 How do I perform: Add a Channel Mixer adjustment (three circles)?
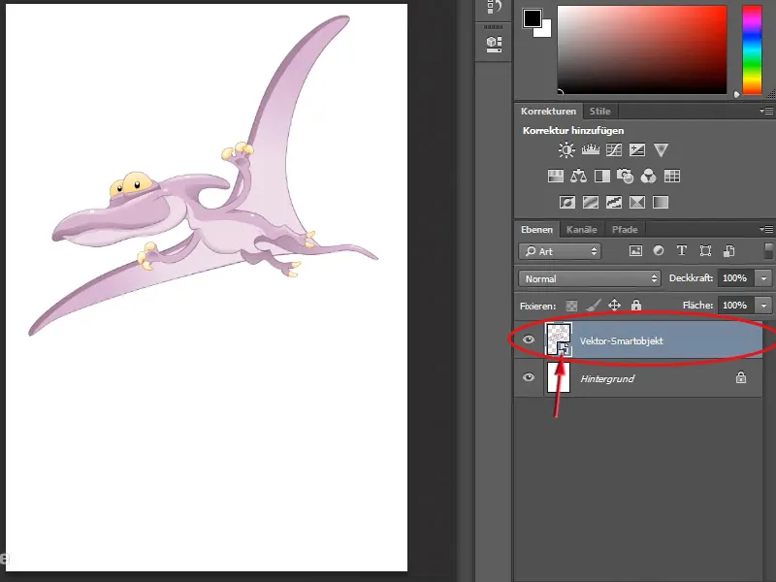[648, 177]
